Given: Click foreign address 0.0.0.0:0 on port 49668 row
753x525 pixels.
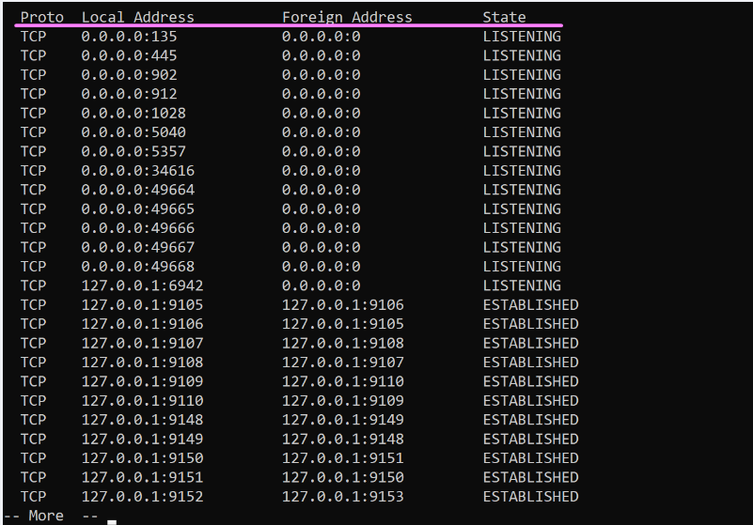Looking at the screenshot, I should point(322,267).
